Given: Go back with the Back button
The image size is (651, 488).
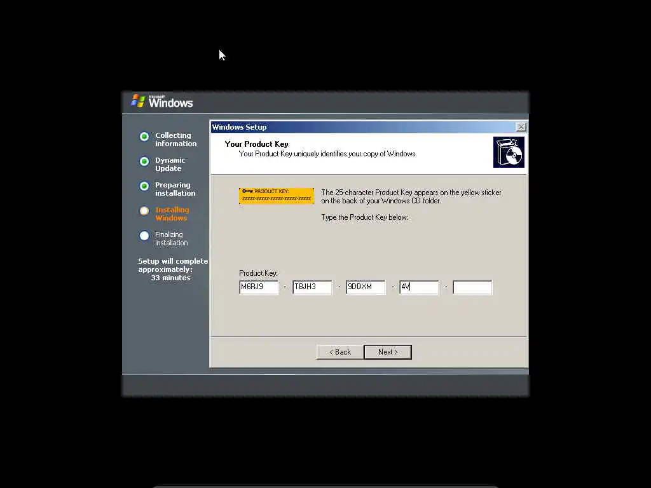Looking at the screenshot, I should pyautogui.click(x=340, y=352).
